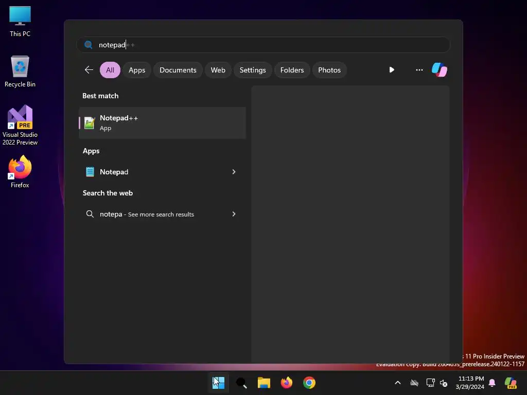
Task: Select the Notepad app result
Action: [162, 172]
